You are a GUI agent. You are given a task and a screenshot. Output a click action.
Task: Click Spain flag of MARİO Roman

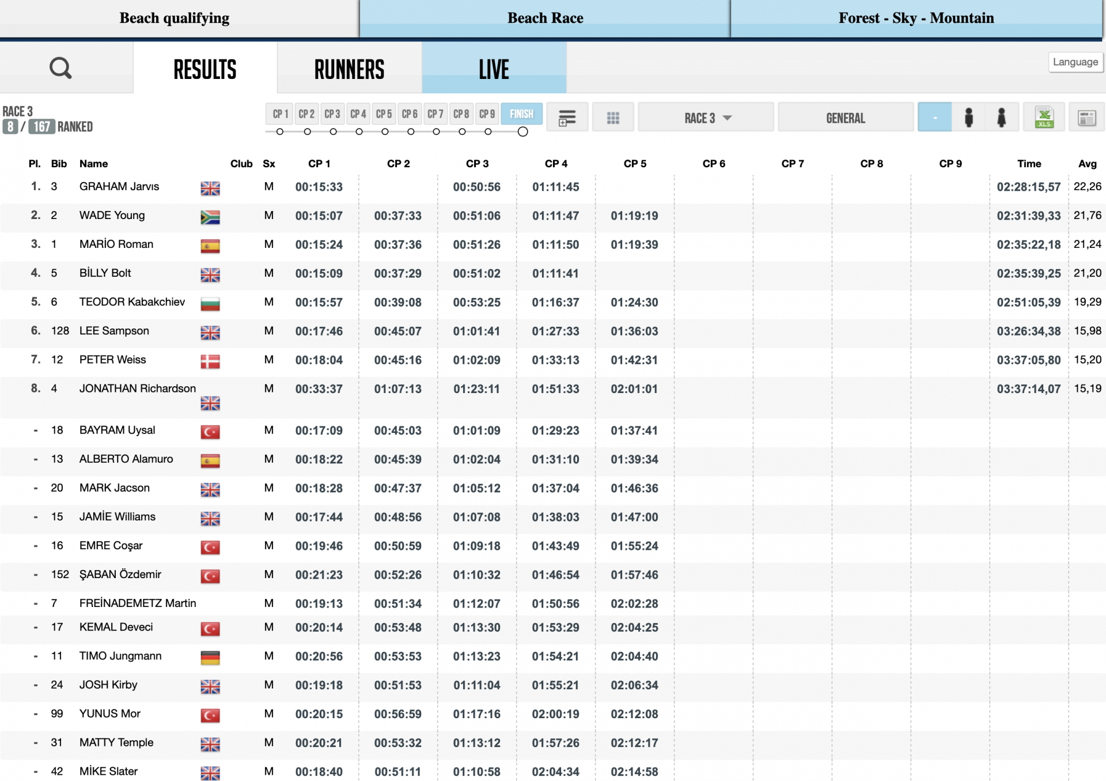(210, 246)
